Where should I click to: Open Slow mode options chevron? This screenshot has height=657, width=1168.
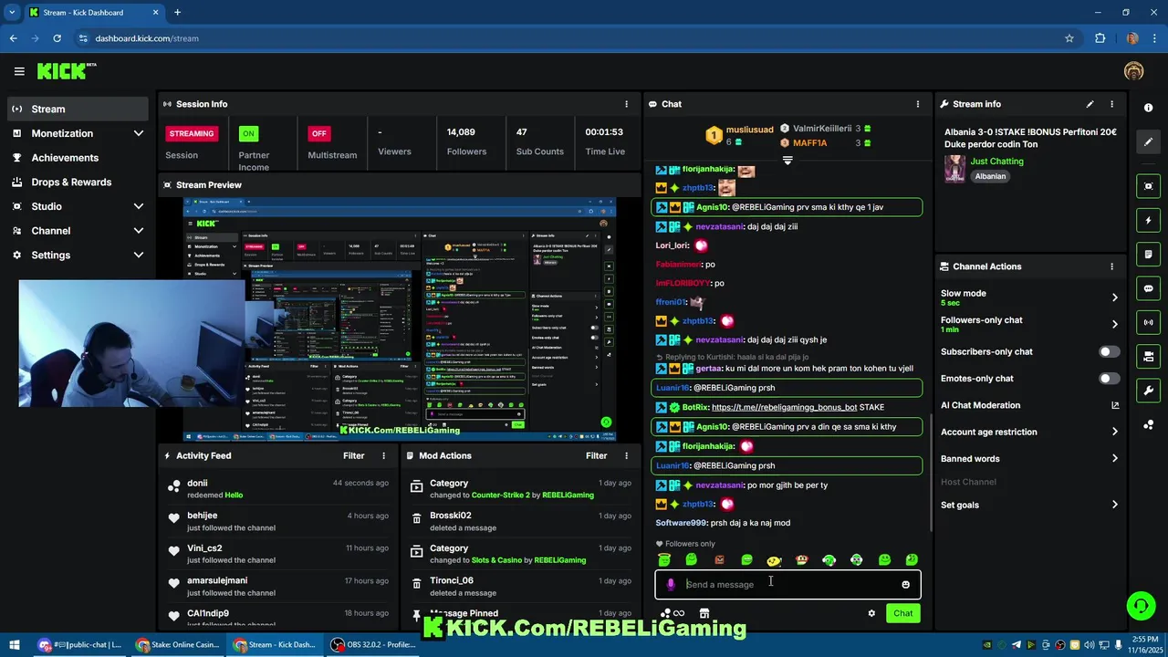pyautogui.click(x=1114, y=297)
